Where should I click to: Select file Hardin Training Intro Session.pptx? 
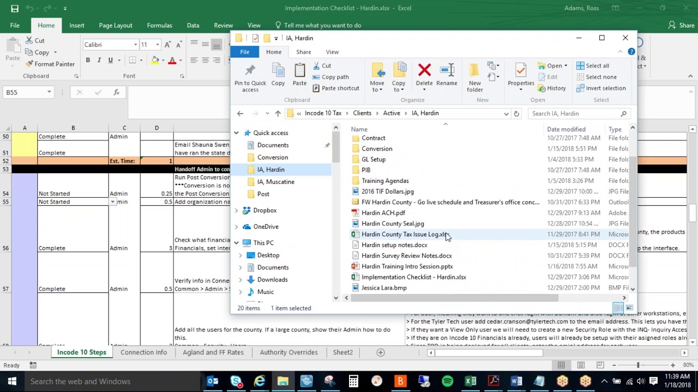point(407,266)
